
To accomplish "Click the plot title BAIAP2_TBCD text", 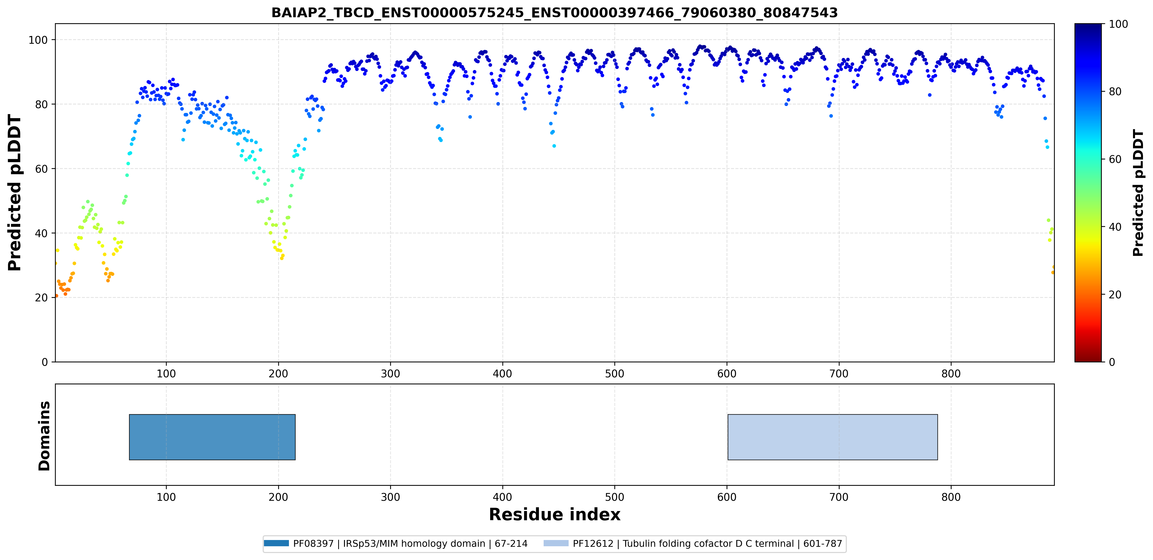I will (555, 12).
